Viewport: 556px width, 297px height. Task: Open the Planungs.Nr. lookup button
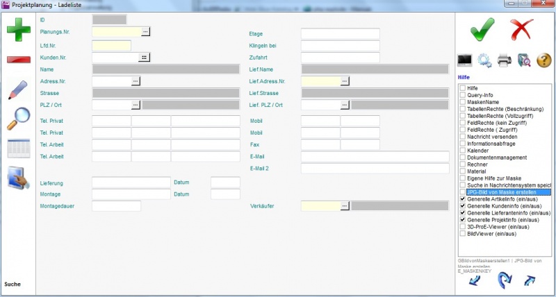pyautogui.click(x=146, y=32)
